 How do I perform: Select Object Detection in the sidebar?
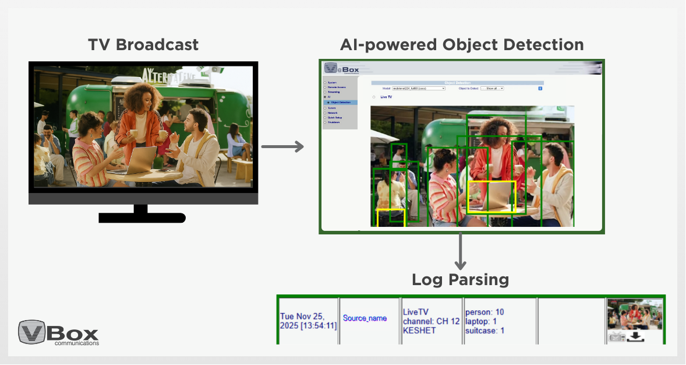341,103
